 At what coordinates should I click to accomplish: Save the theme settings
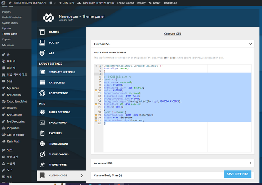tap(237, 174)
